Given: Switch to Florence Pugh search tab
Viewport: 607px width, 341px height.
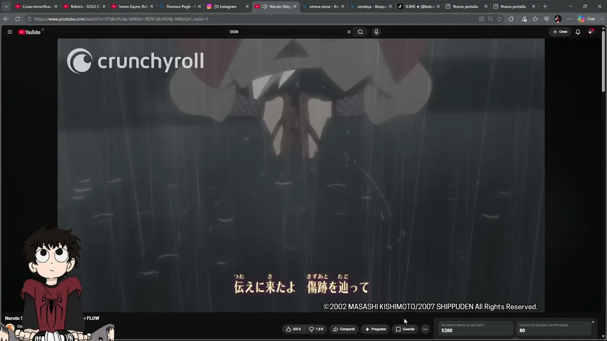Looking at the screenshot, I should click(x=179, y=7).
